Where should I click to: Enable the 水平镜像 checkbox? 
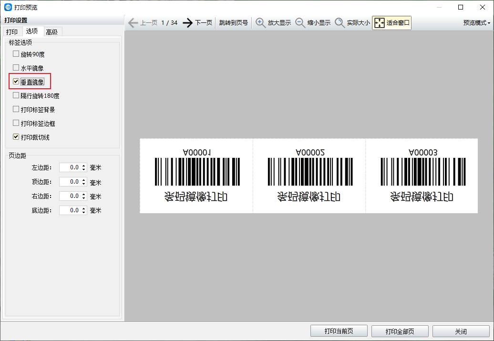tap(16, 68)
